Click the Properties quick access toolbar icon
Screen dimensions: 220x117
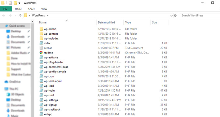pos(10,3)
